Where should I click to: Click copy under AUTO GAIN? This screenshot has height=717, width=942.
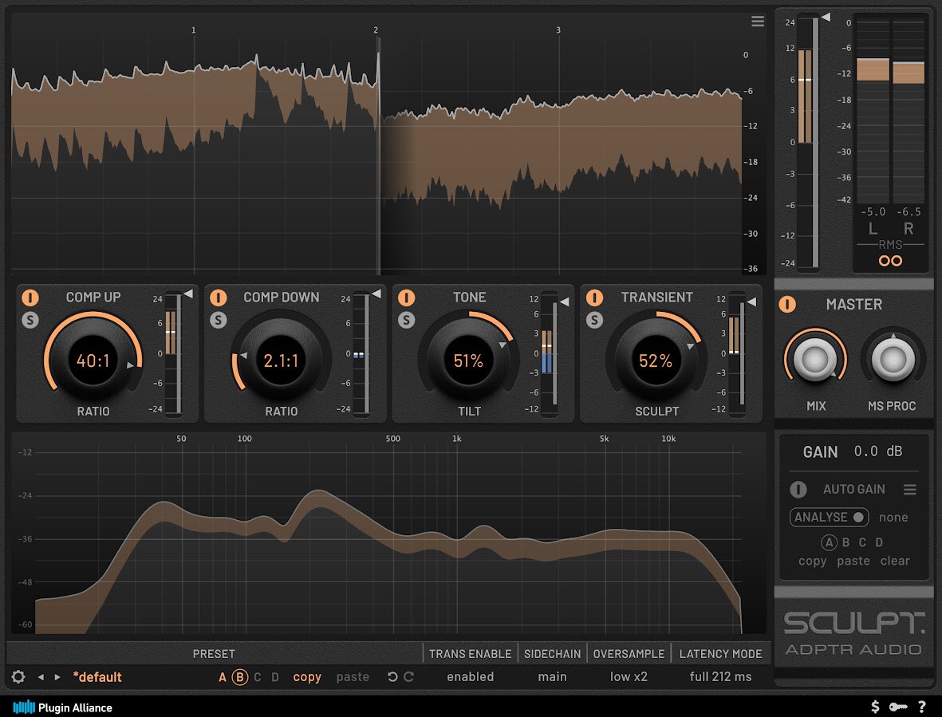click(x=812, y=561)
